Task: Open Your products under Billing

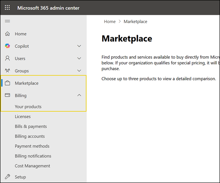Action: coord(28,107)
